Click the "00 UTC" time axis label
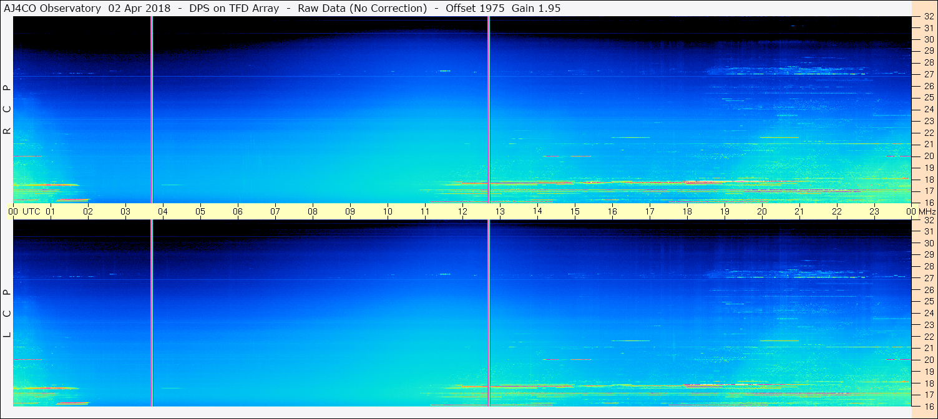Screen dimensions: 938x419 tap(24, 211)
